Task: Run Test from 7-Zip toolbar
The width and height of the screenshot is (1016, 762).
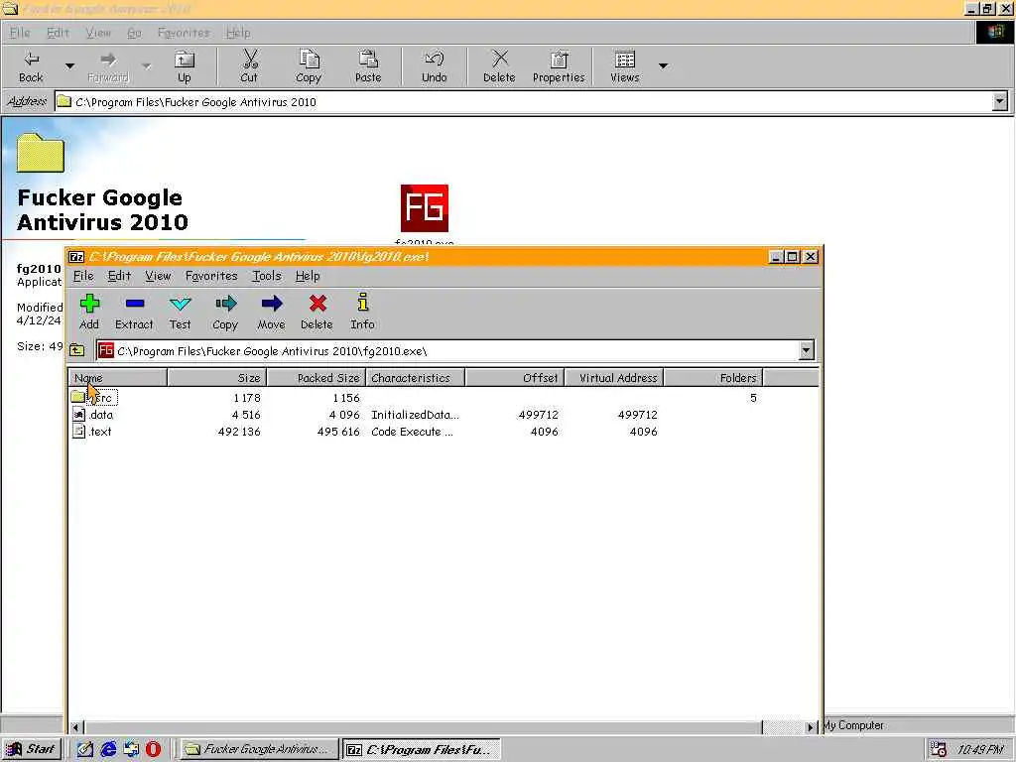Action: click(x=181, y=312)
